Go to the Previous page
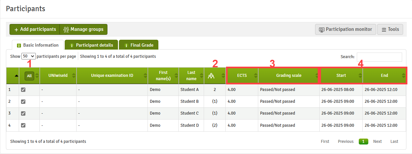 (346, 142)
